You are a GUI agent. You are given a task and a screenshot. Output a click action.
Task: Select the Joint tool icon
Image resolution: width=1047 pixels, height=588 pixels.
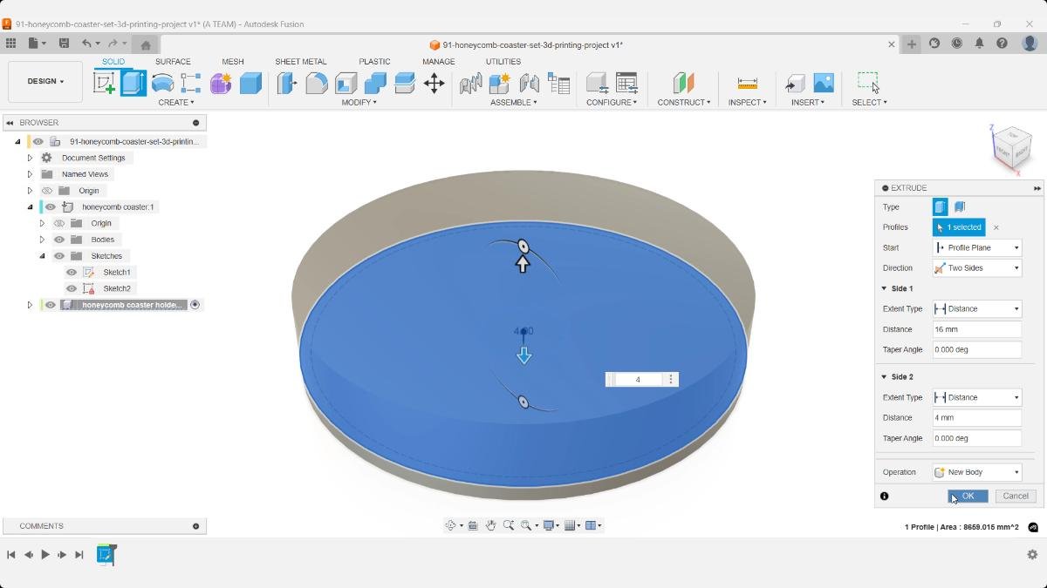click(x=529, y=83)
